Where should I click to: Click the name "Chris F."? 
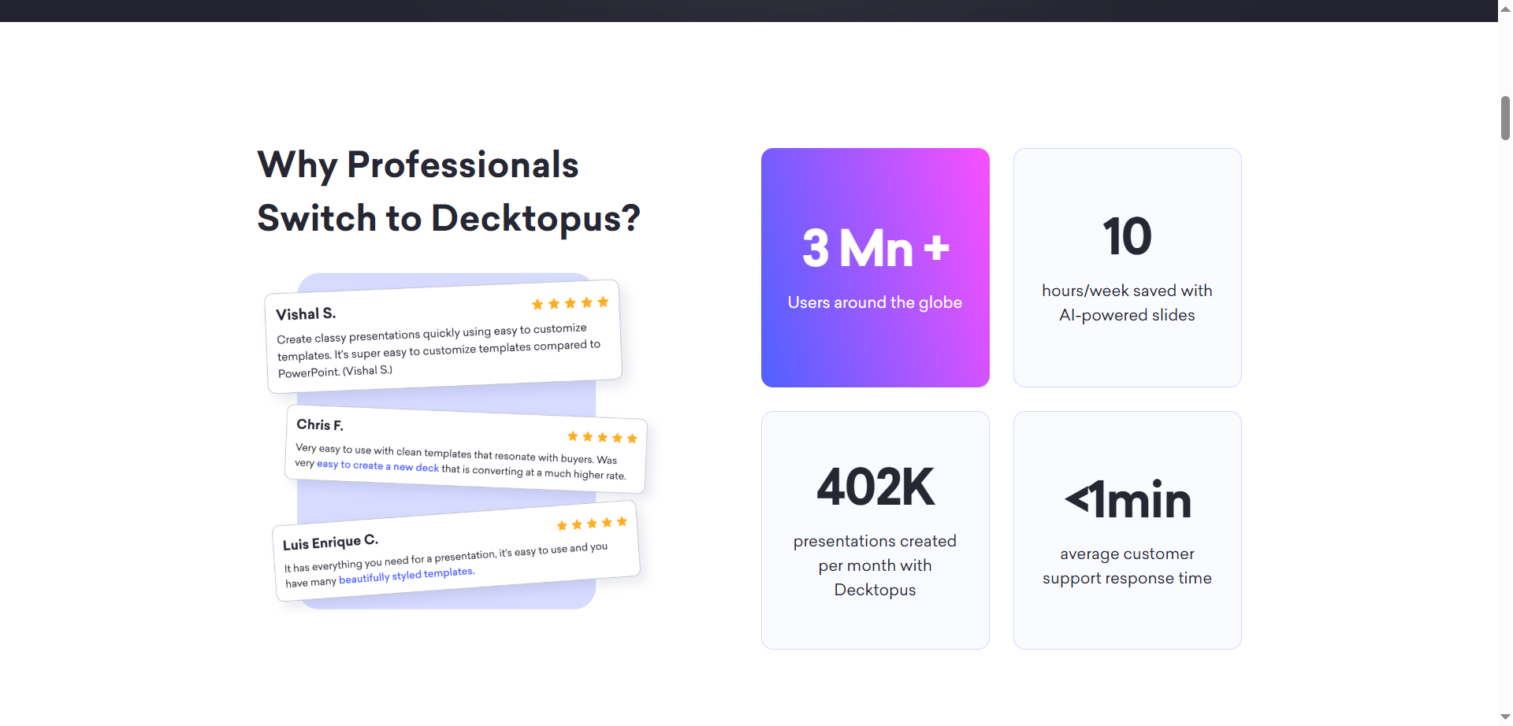(x=320, y=424)
